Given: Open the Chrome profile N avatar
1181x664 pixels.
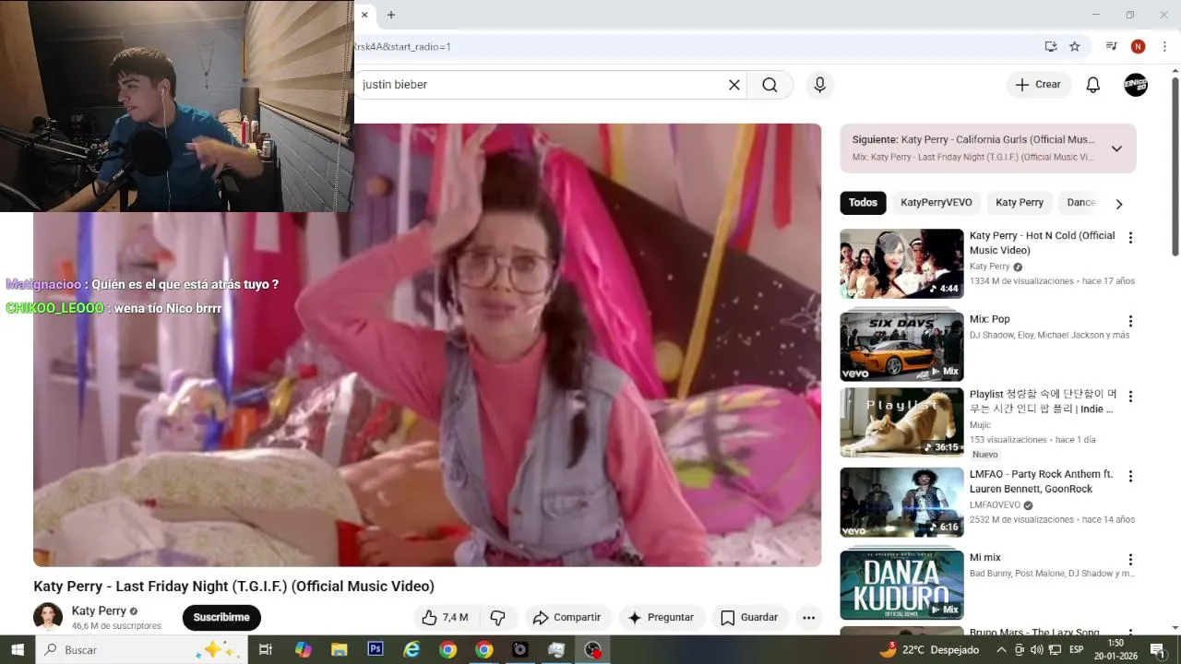Looking at the screenshot, I should (x=1138, y=46).
